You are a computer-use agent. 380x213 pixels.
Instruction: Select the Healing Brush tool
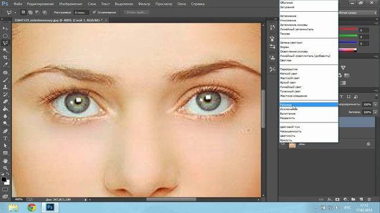[x=5, y=72]
